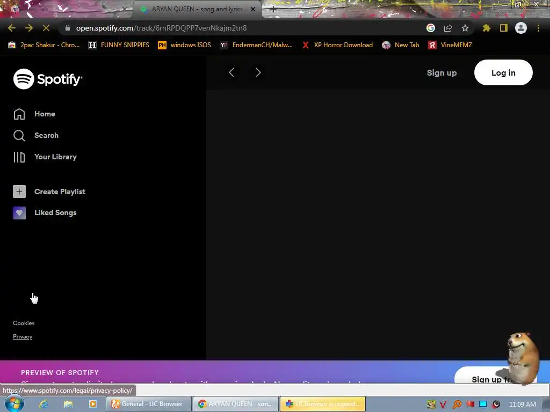The height and width of the screenshot is (412, 550).
Task: Bookmark this page with the star
Action: pyautogui.click(x=465, y=28)
